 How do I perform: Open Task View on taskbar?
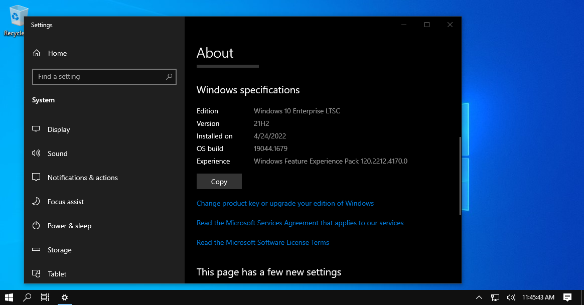45,297
